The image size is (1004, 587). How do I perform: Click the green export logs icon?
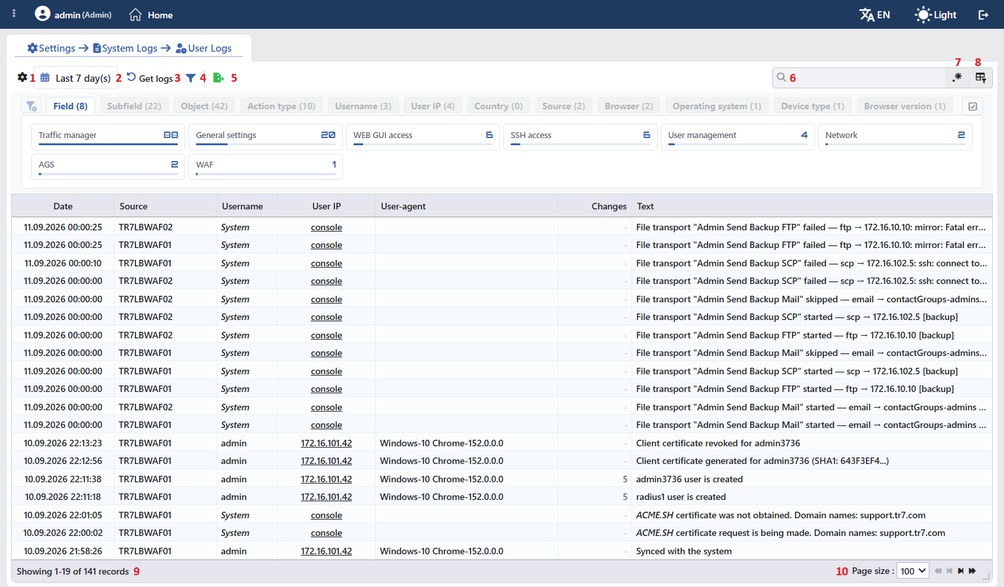coord(219,78)
